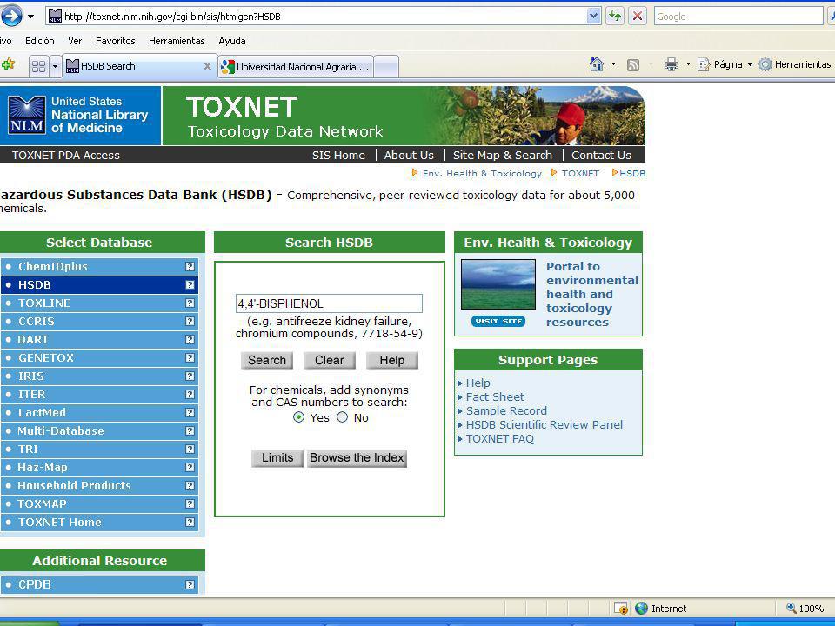Click the RSS feeds icon
This screenshot has height=626, width=835.
pos(633,65)
